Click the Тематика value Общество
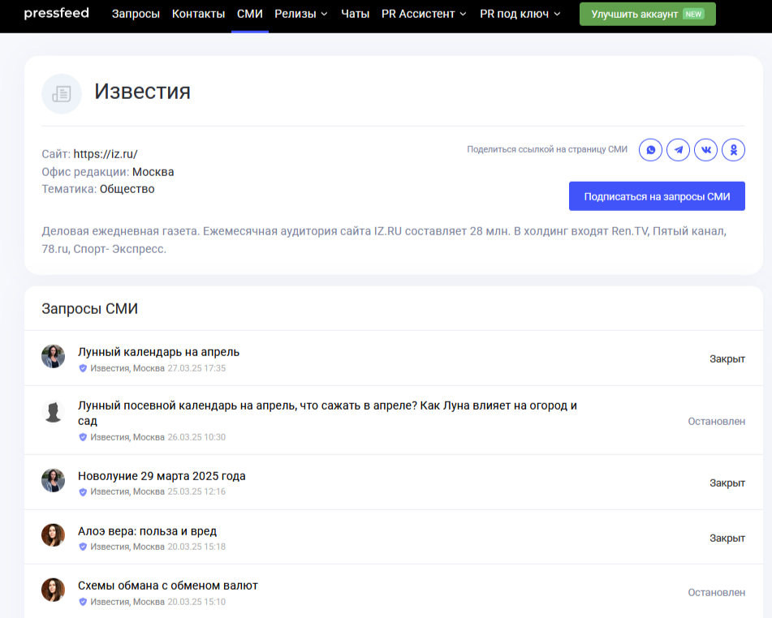This screenshot has width=772, height=618. [127, 190]
